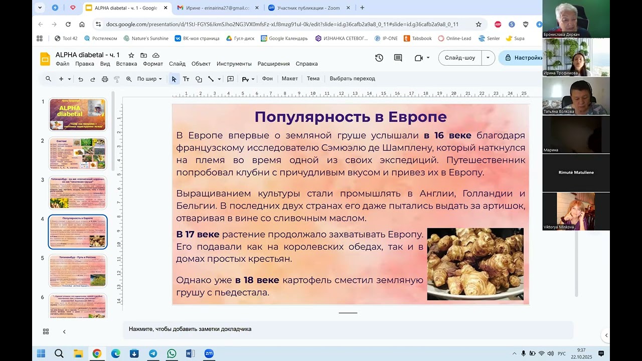Select the line drawing tool

point(211,79)
